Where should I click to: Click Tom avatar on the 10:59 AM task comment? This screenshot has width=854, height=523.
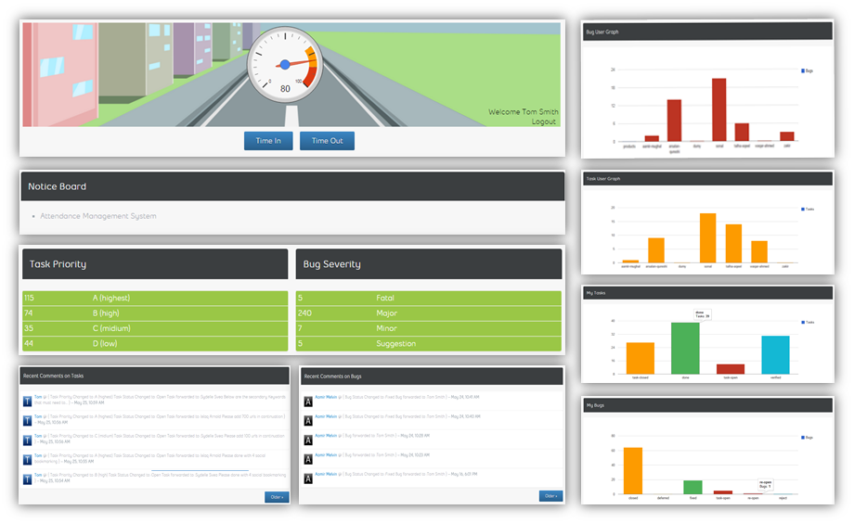click(27, 402)
